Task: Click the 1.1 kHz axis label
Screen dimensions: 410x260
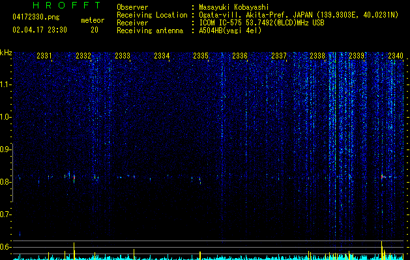Action: [5, 84]
